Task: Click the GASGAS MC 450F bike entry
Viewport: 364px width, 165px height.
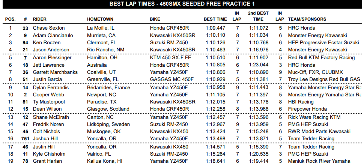Action: click(171, 79)
